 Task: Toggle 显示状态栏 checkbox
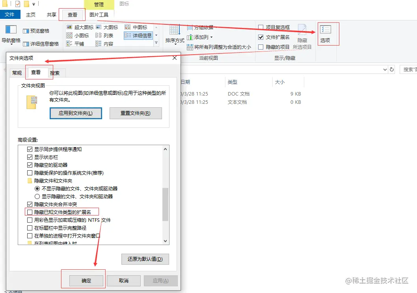(x=30, y=157)
